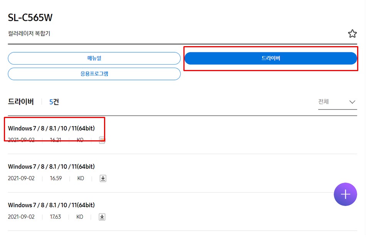The width and height of the screenshot is (366, 246).
Task: Click the 컬러레이저 복합기 subtitle
Action: pyautogui.click(x=29, y=33)
